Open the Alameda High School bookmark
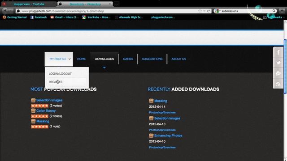This screenshot has width=287, height=161. coord(129,17)
